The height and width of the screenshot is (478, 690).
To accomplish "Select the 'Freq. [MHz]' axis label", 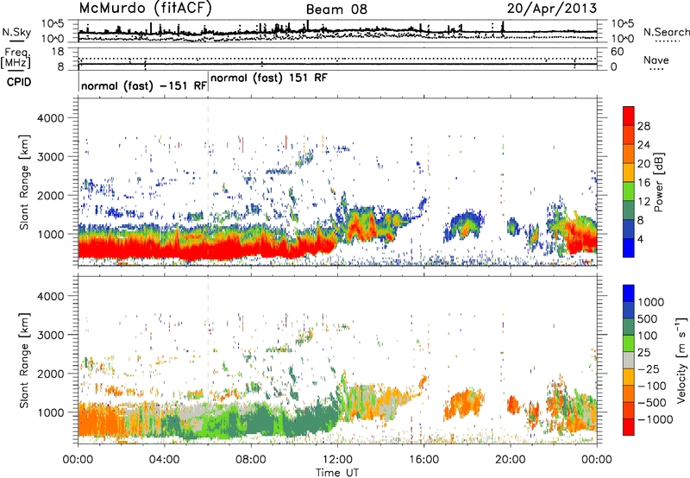I will [16, 59].
